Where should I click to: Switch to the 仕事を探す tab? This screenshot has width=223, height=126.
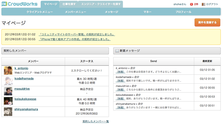pos(69,4)
